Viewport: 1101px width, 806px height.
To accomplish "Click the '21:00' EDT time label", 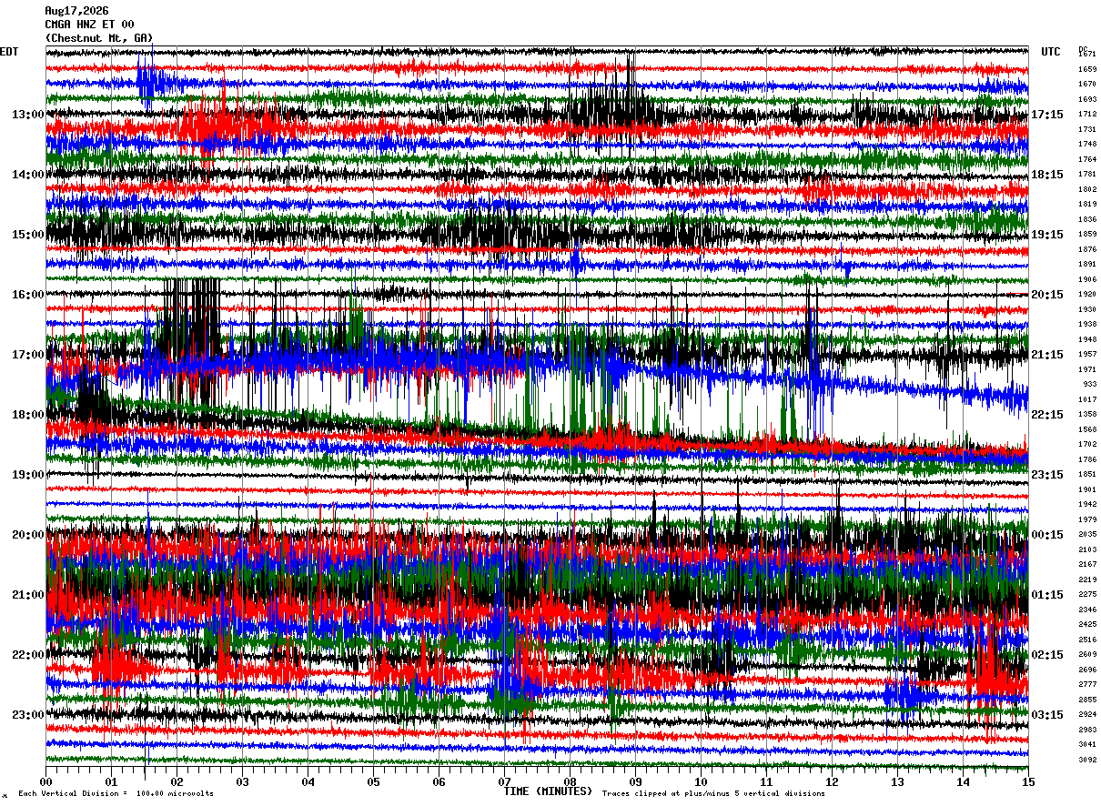I will pyautogui.click(x=28, y=595).
